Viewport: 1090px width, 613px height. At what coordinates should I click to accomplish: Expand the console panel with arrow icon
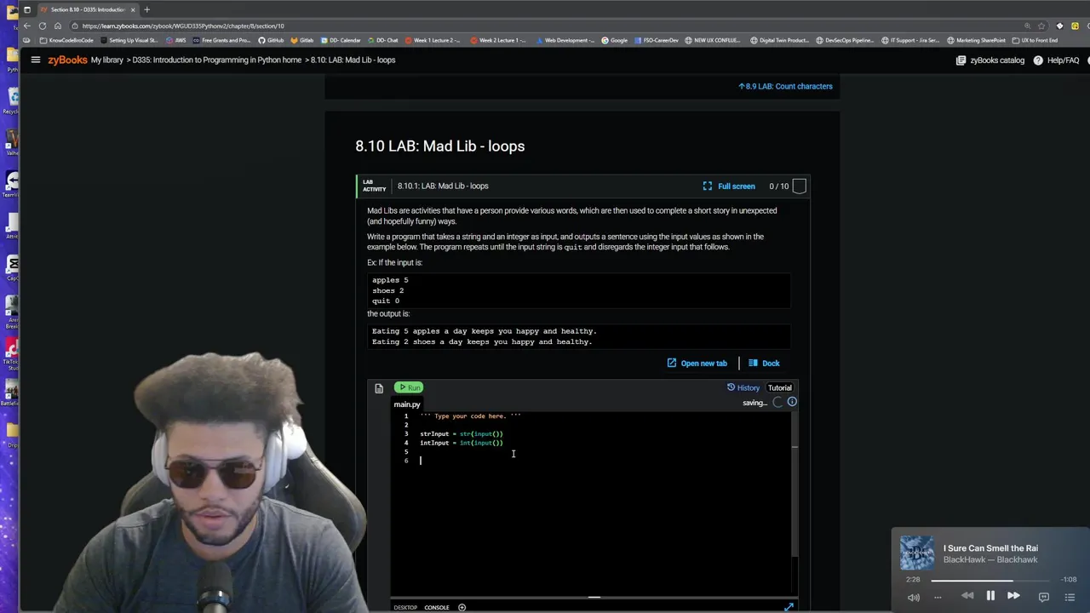click(x=789, y=606)
